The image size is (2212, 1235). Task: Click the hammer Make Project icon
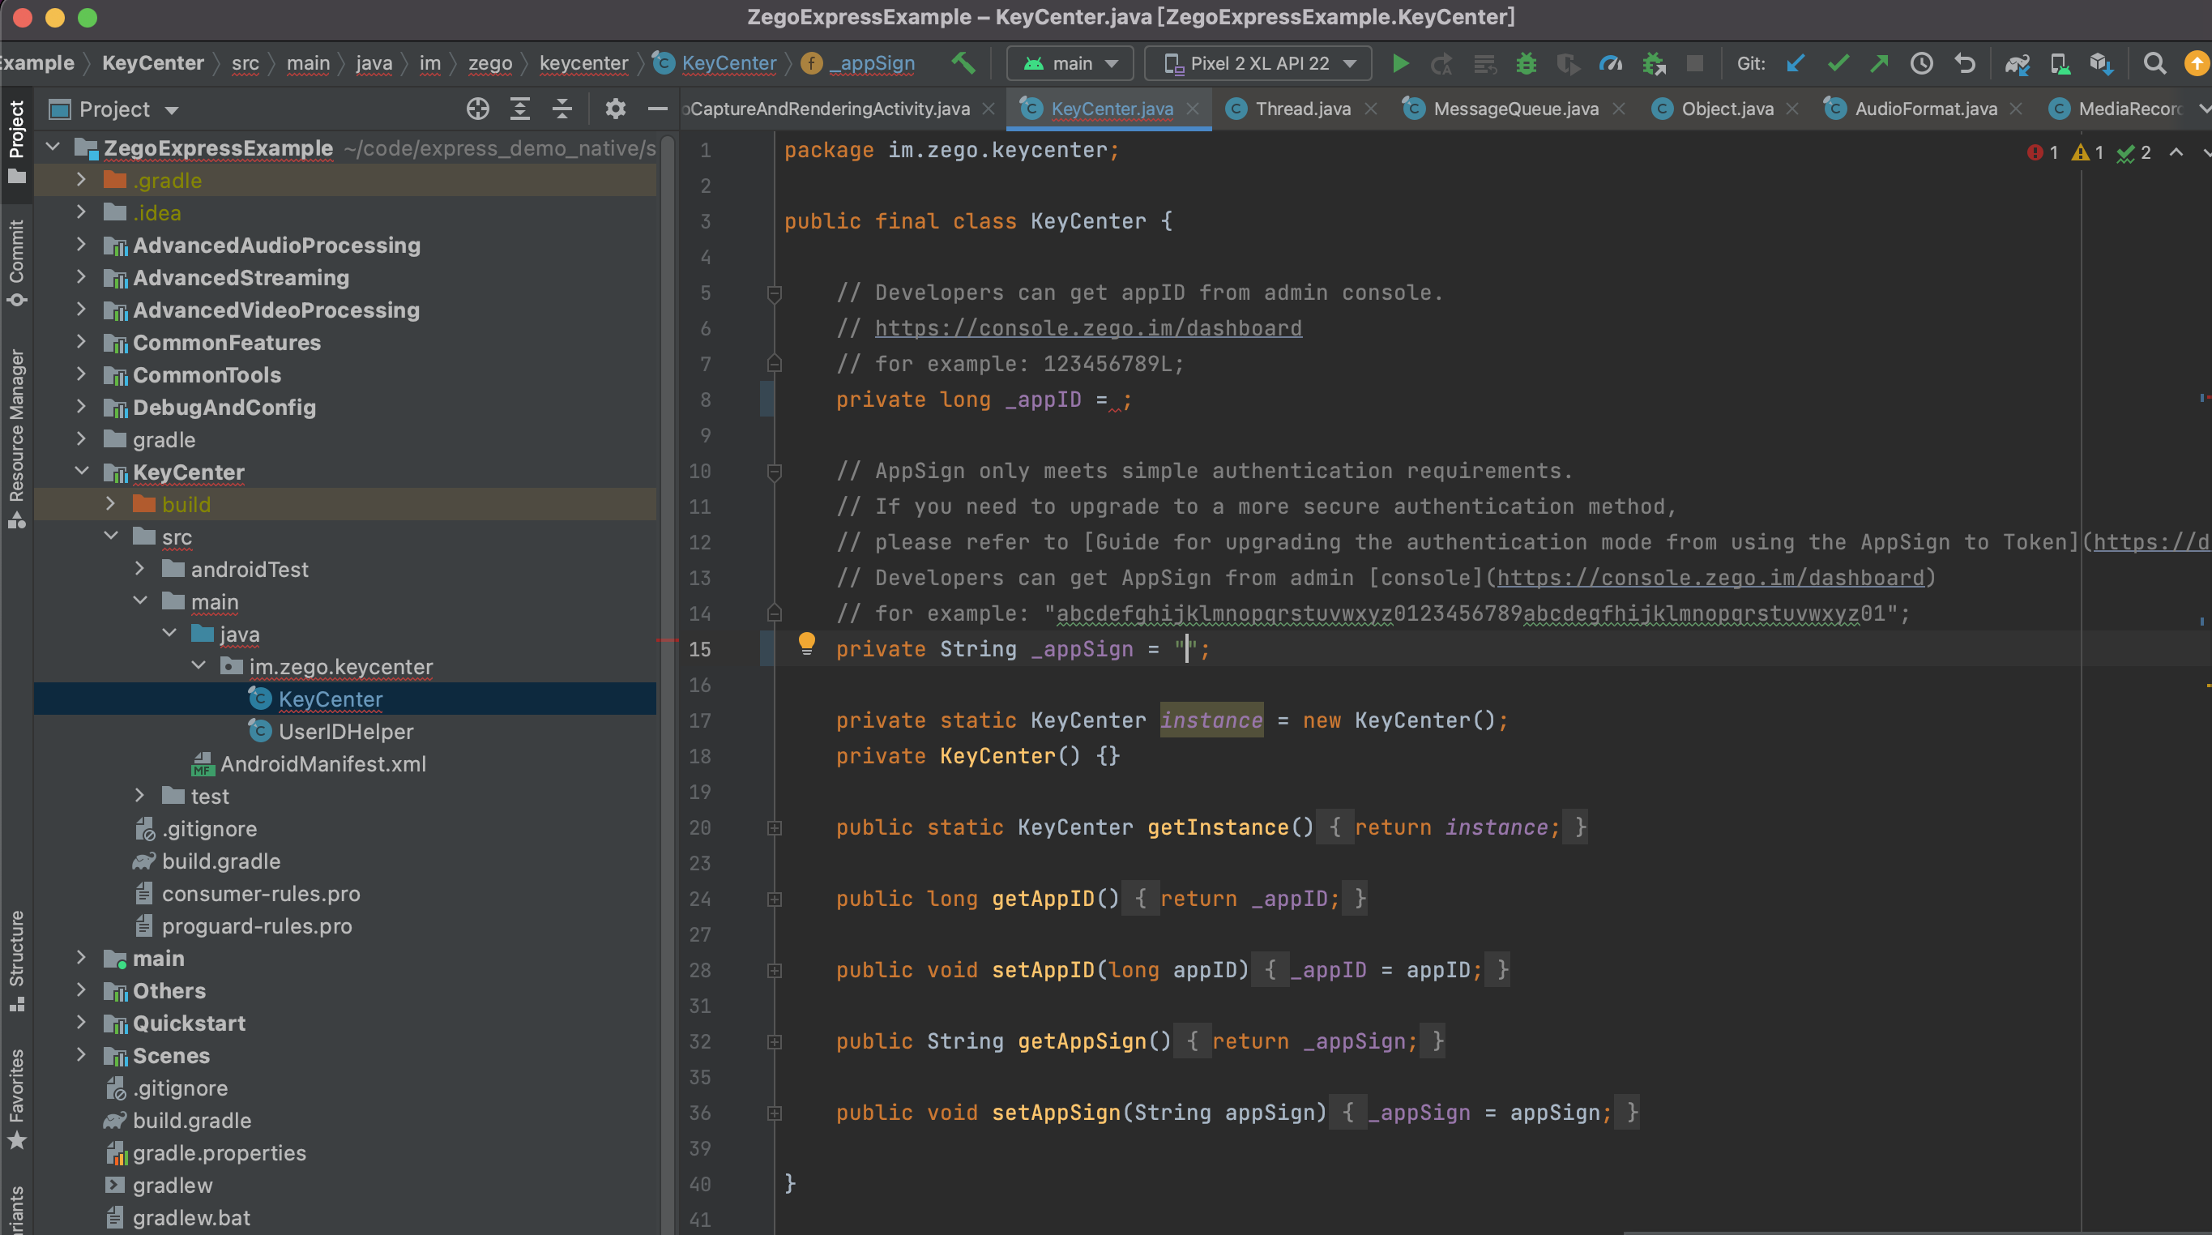(963, 62)
